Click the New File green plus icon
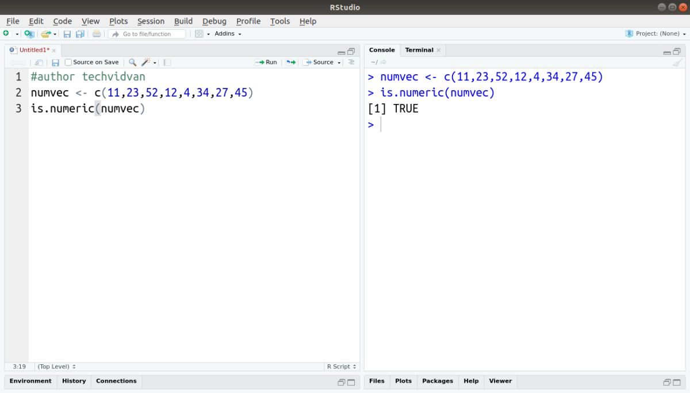This screenshot has height=393, width=690. [6, 34]
